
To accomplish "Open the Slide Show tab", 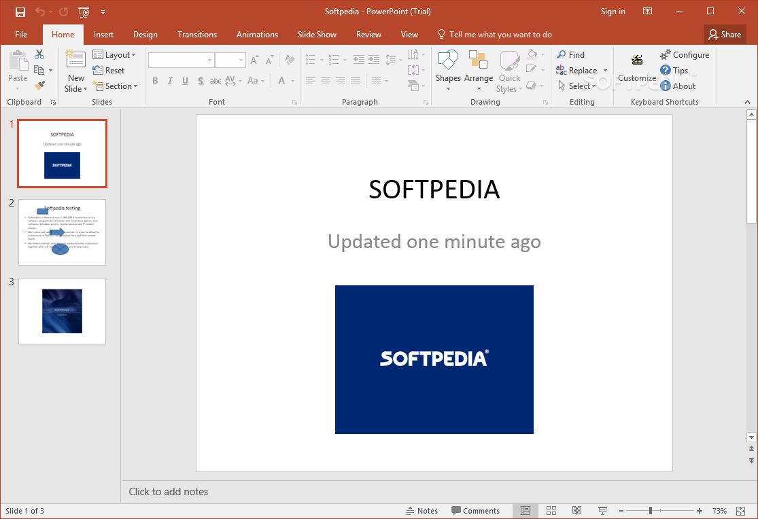I will (317, 35).
